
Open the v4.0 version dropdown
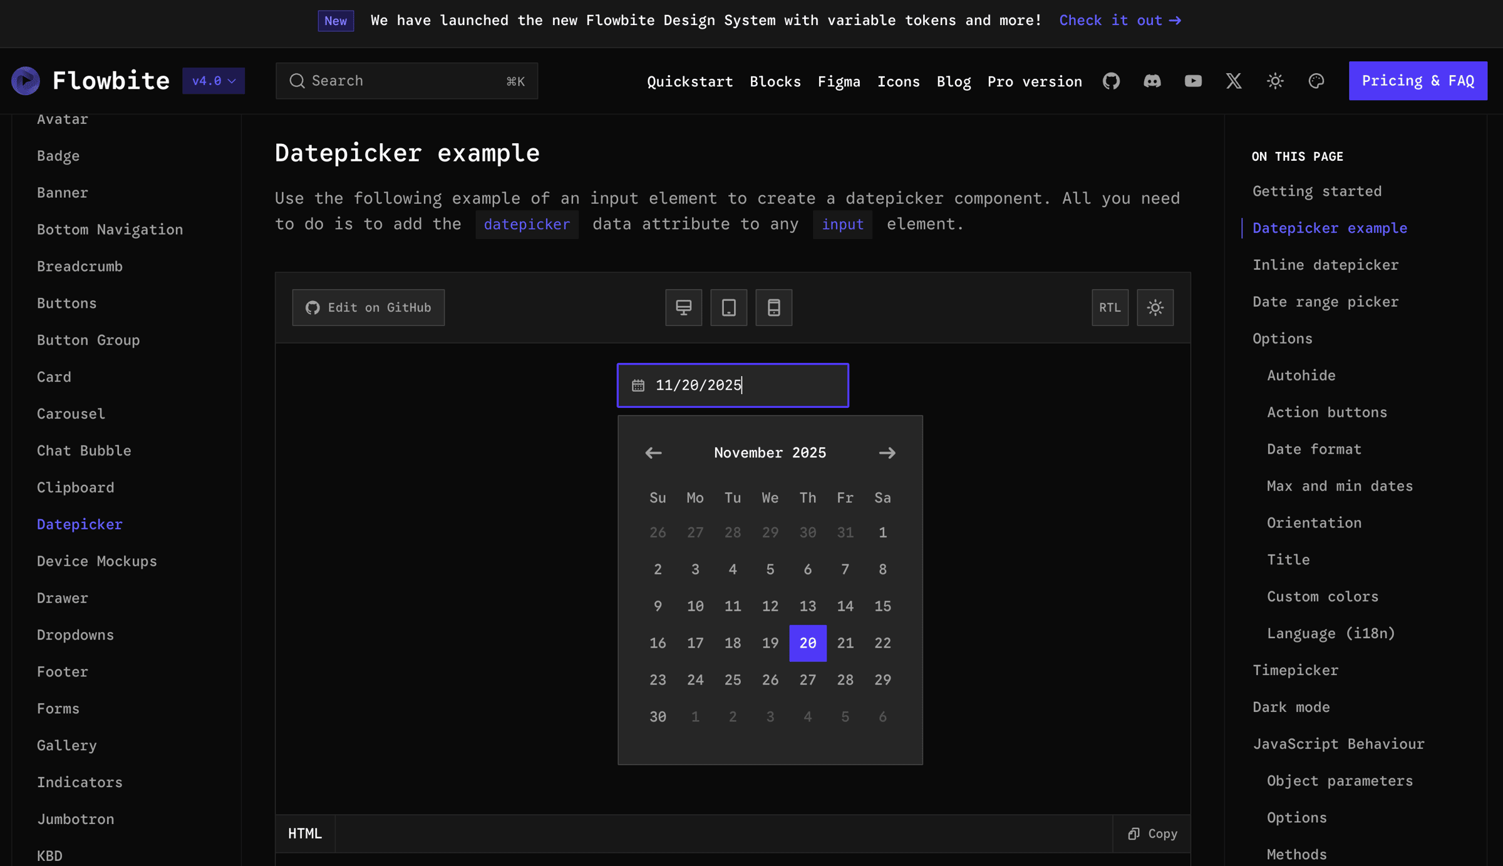[x=214, y=81]
